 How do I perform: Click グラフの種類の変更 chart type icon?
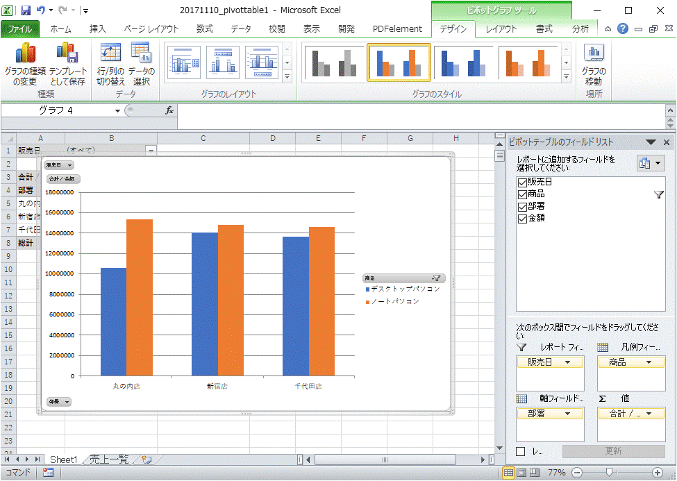coord(25,54)
